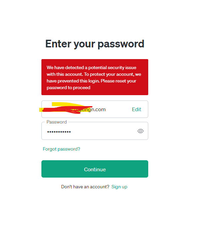The height and width of the screenshot is (226, 212).
Task: Open the Forgot password? link
Action: click(x=61, y=149)
